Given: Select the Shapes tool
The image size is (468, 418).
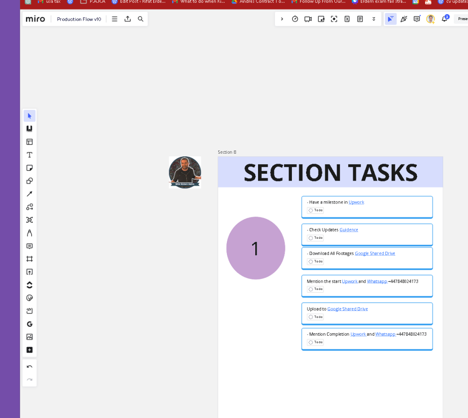Looking at the screenshot, I should [30, 181].
